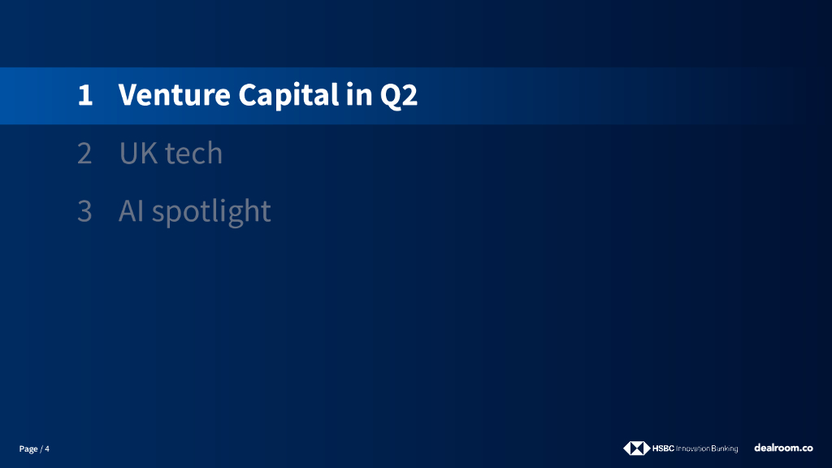Click the letters UK in item 2
The width and height of the screenshot is (832, 468).
tap(137, 154)
